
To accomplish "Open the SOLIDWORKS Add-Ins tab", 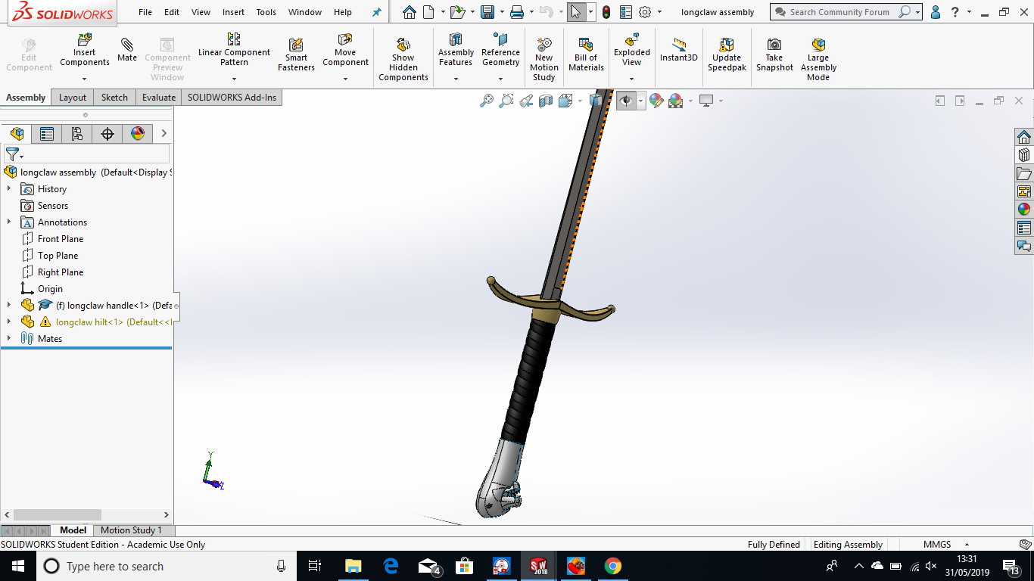I will (232, 98).
